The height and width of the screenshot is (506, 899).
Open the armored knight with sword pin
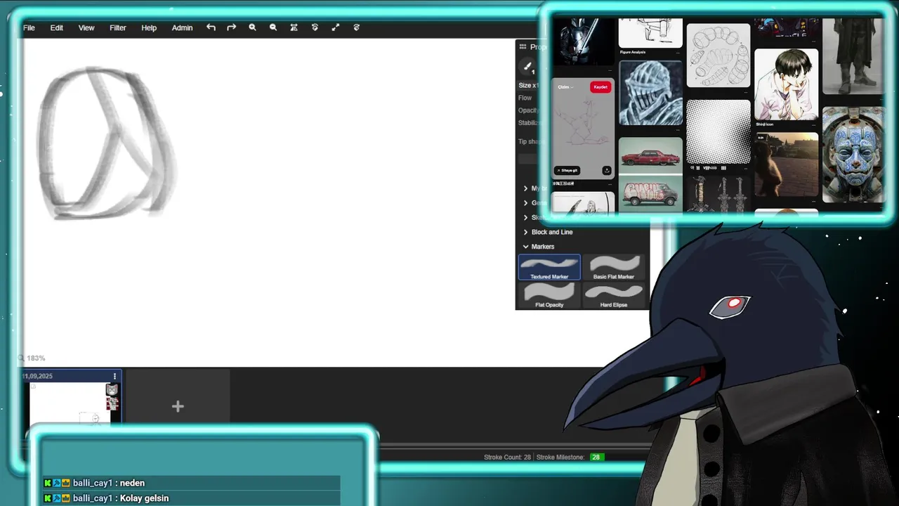click(583, 42)
